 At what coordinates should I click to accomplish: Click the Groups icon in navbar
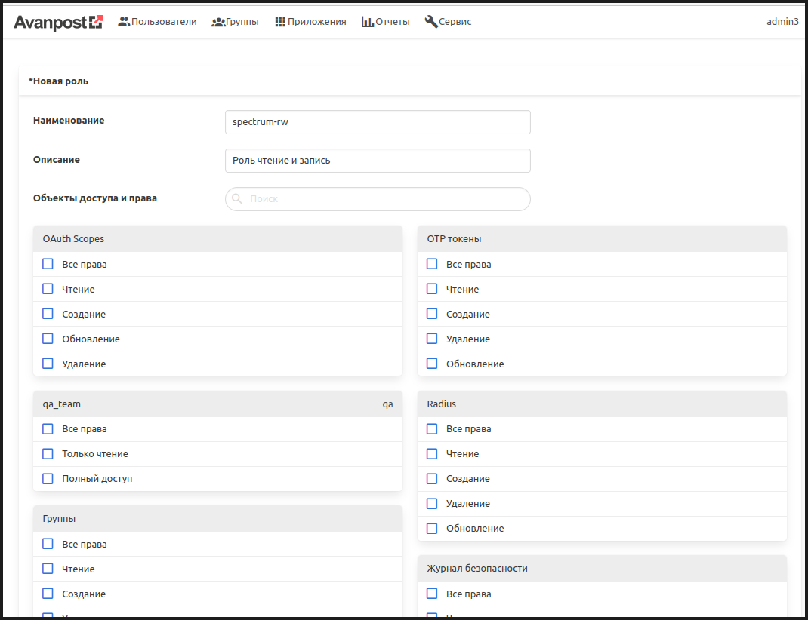point(218,22)
